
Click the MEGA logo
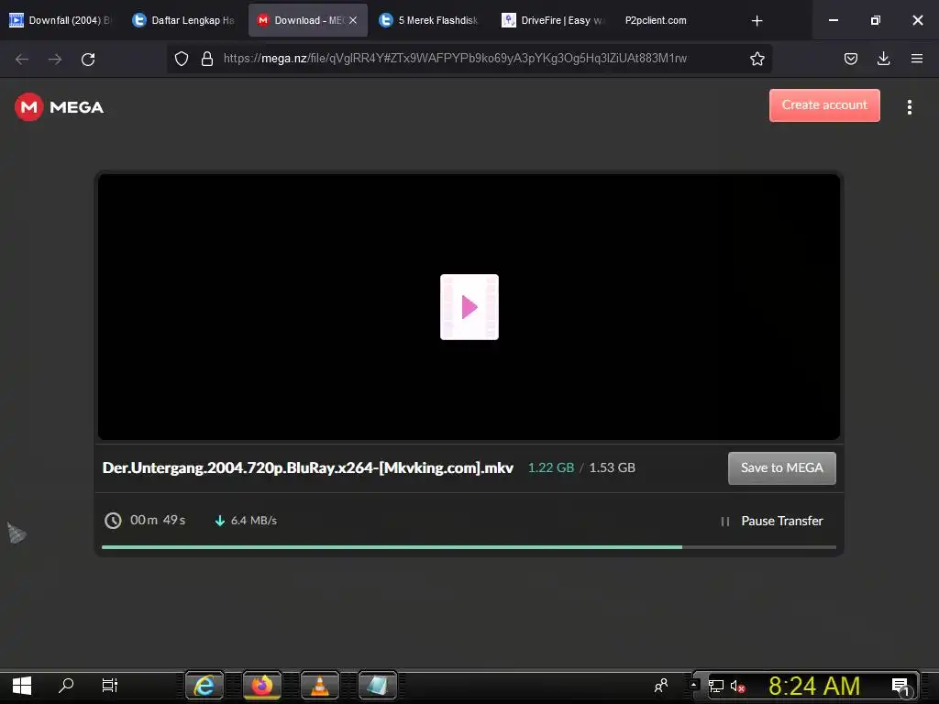pyautogui.click(x=59, y=107)
